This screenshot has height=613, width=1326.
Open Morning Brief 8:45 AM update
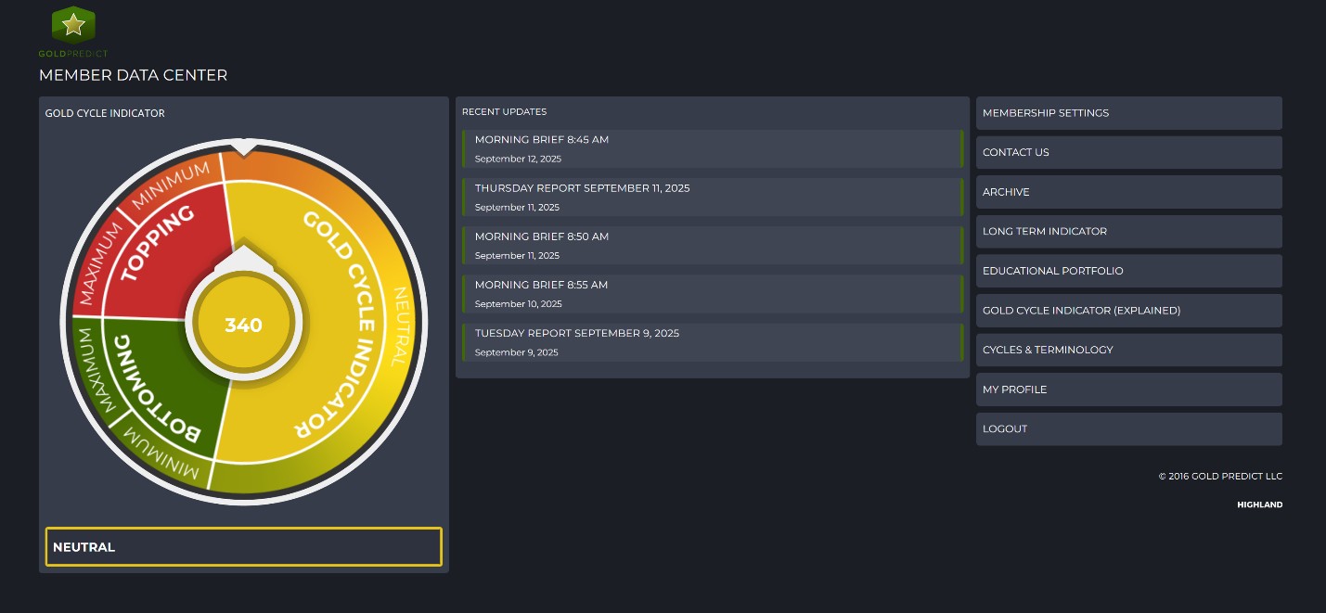712,148
